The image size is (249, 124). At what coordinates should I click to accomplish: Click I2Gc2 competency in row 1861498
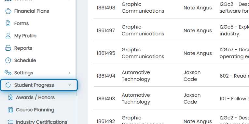pyautogui.click(x=234, y=7)
